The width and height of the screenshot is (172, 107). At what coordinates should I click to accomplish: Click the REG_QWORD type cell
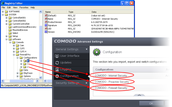[74, 25]
